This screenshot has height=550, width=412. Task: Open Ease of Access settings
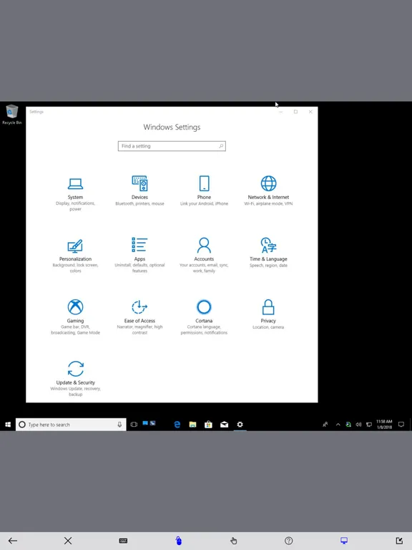click(139, 317)
